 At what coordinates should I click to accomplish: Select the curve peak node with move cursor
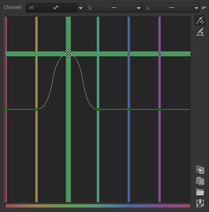pos(68,53)
